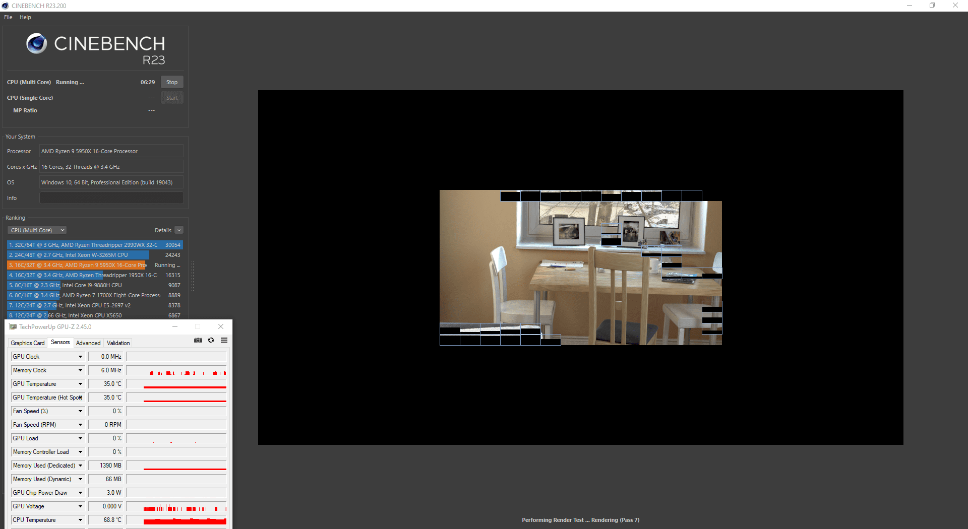Click the OS field showing Windows 10
Viewport: 968px width, 529px height.
click(111, 182)
